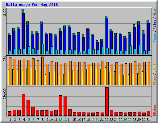Select green weekend day label 20

[x=97, y=120]
